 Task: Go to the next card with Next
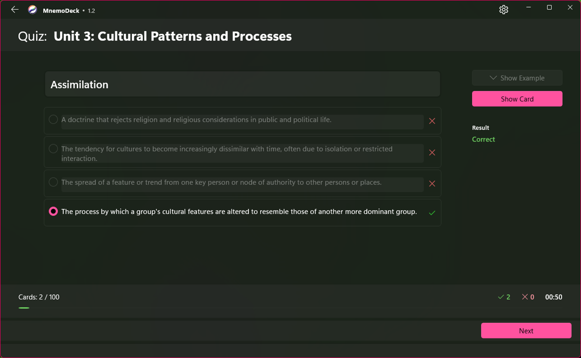(x=526, y=330)
